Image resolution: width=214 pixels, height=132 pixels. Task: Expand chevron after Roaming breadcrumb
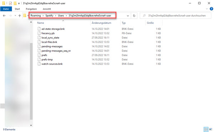[x=43, y=16]
